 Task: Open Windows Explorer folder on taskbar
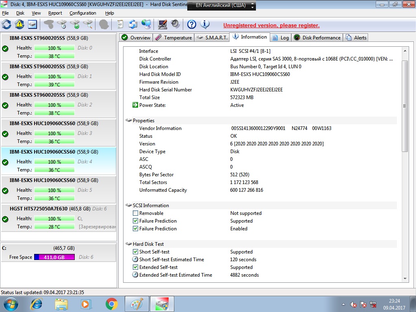pos(61,304)
